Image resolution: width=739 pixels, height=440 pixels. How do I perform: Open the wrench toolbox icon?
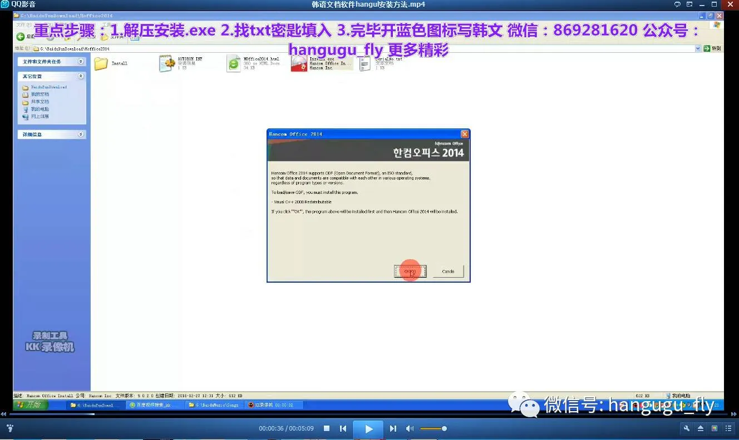pyautogui.click(x=687, y=428)
